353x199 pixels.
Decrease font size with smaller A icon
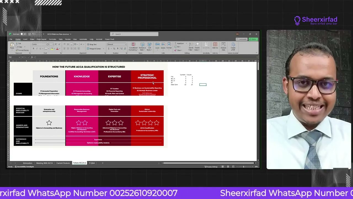[x=59, y=44]
